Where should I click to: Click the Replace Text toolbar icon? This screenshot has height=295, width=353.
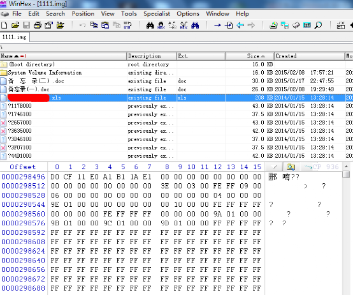click(x=173, y=25)
